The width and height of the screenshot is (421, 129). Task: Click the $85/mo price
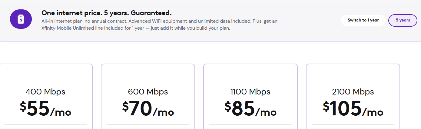coord(250,109)
